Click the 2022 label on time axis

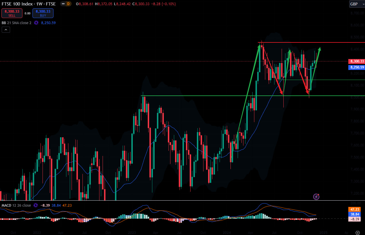(37, 232)
